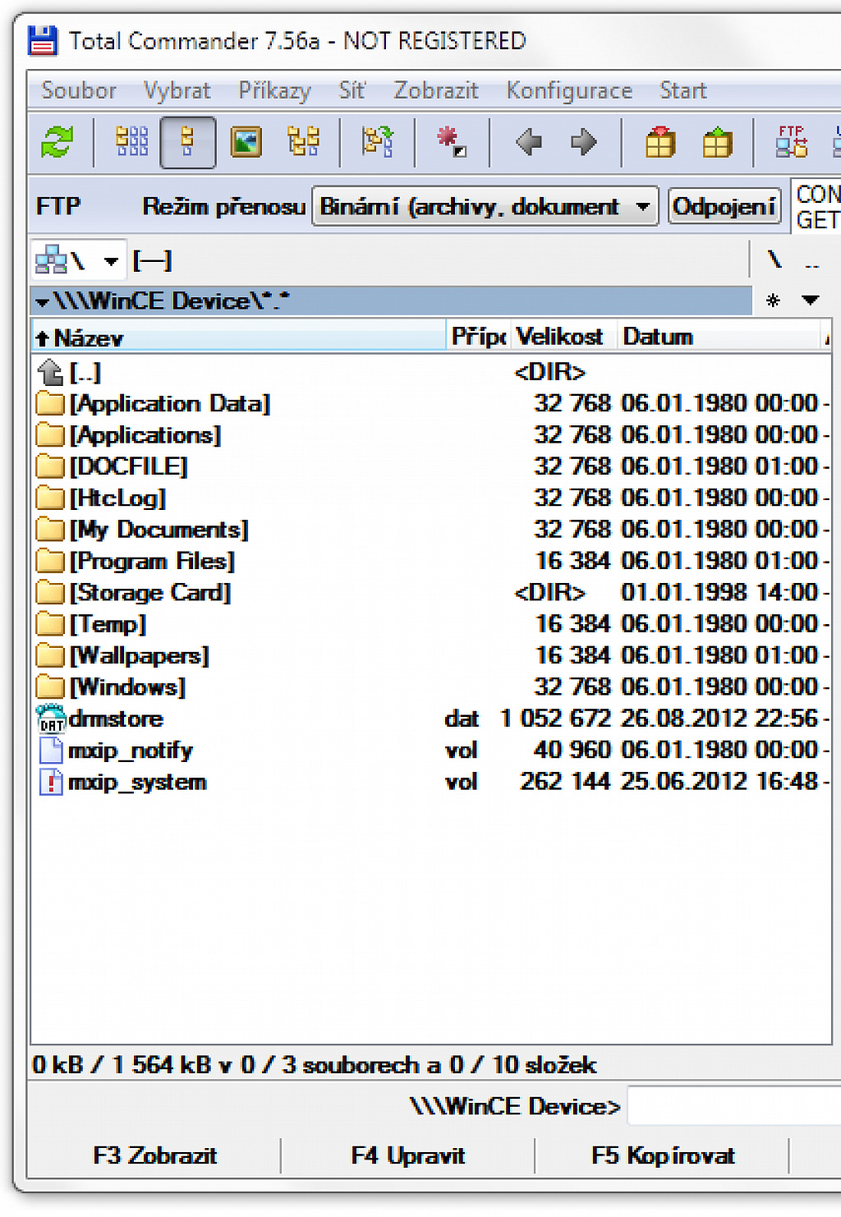Open directory history arrow beside WinCE Device path
The image size is (841, 1217).
click(43, 301)
